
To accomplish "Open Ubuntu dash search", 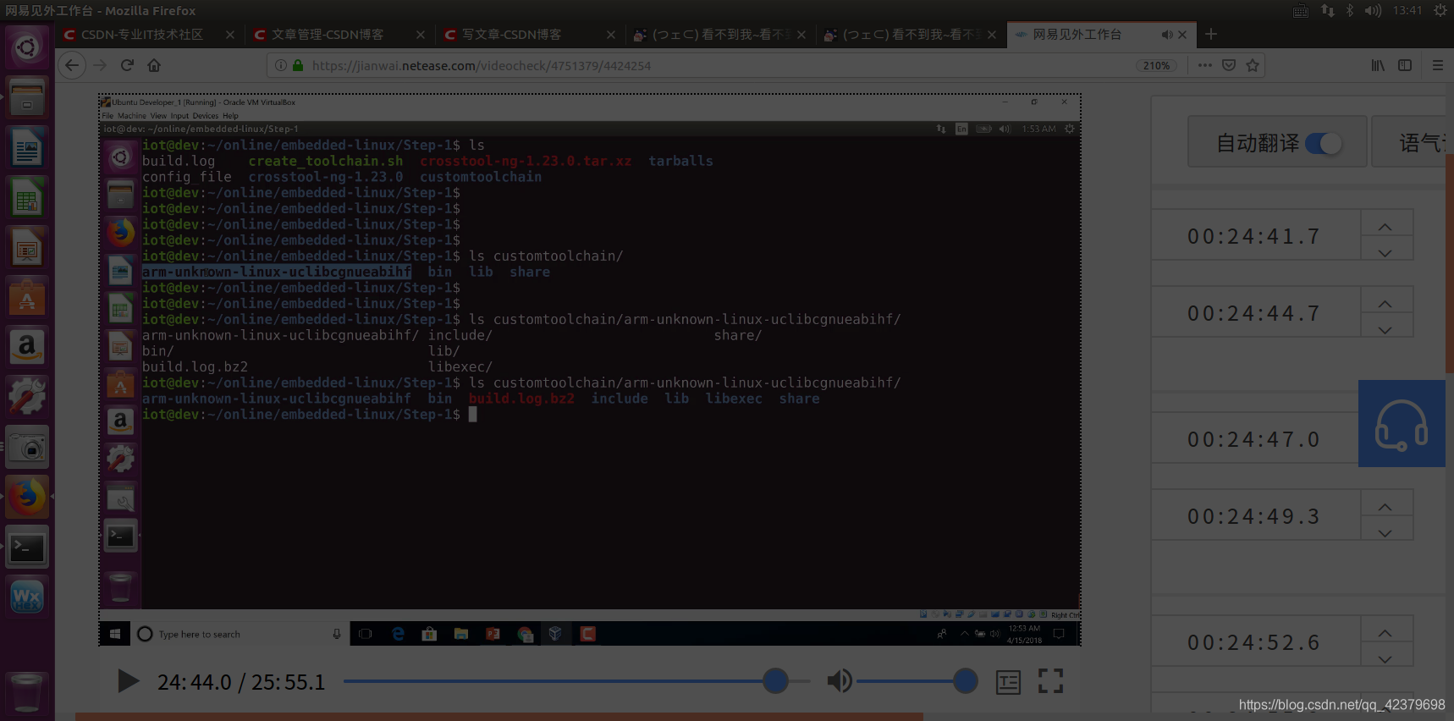I will (27, 48).
